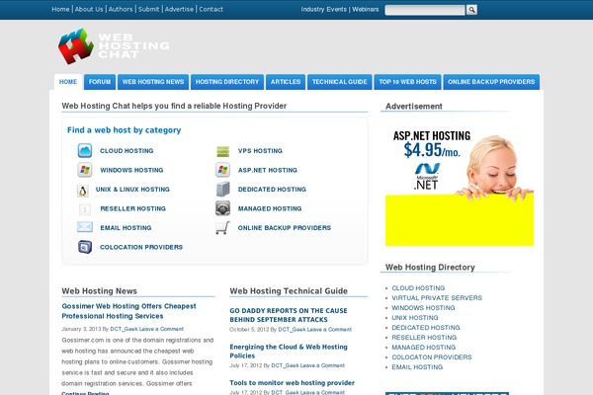Click DCT_Geek author on Gossimer article
The image size is (593, 395).
[125, 329]
